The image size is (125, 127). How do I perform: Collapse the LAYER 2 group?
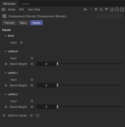point(5,94)
